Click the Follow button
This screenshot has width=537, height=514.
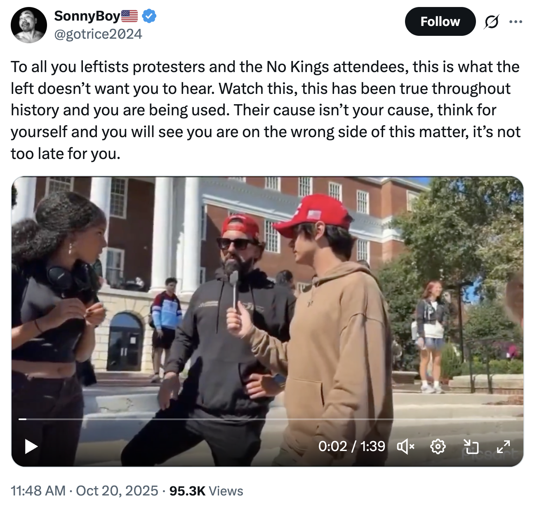440,21
